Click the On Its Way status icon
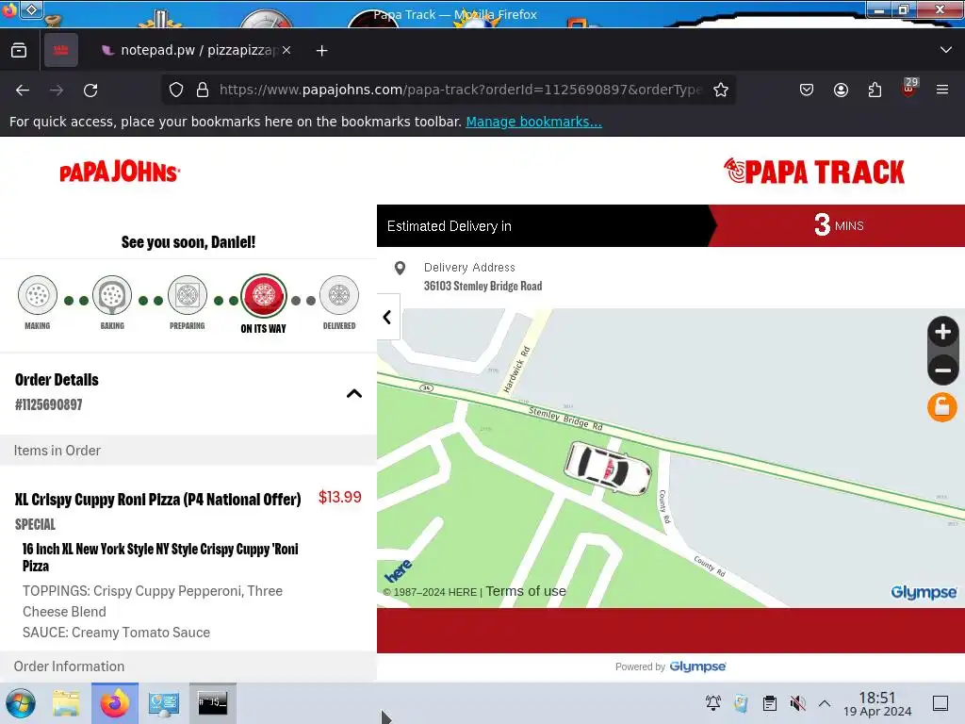This screenshot has width=965, height=724. coord(264,295)
